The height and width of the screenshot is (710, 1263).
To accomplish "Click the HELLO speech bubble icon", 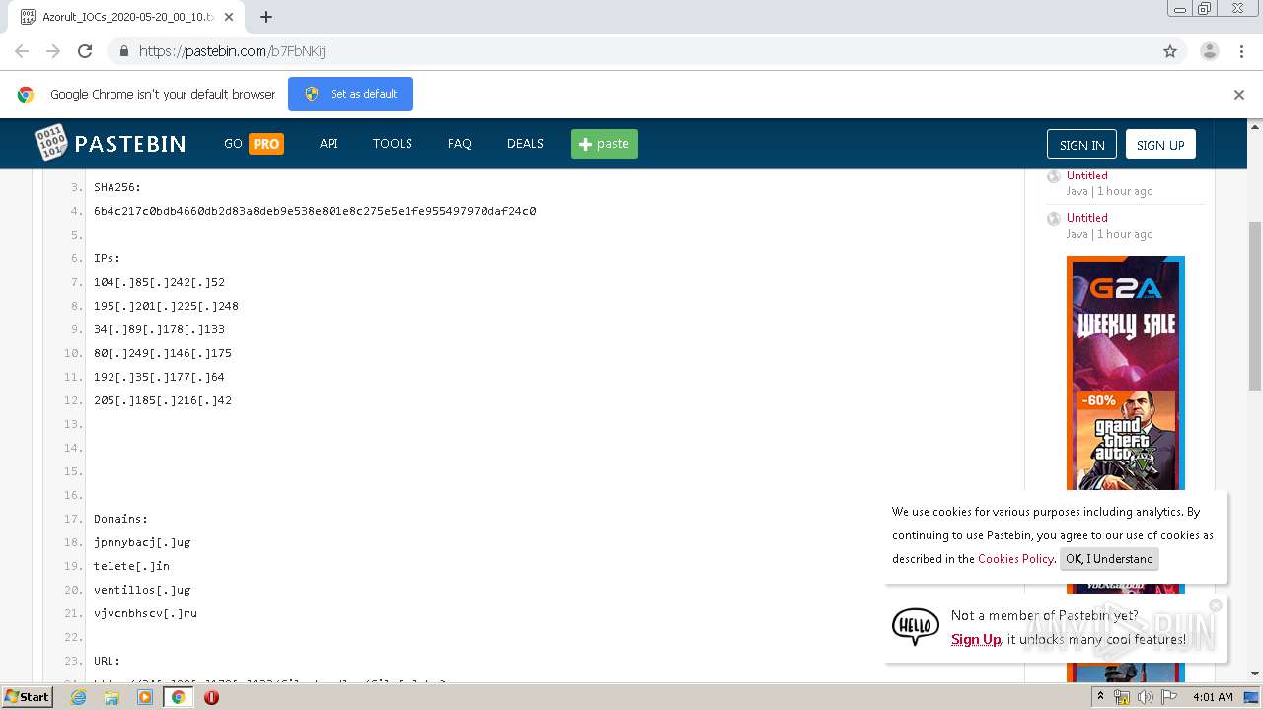I will click(x=915, y=627).
